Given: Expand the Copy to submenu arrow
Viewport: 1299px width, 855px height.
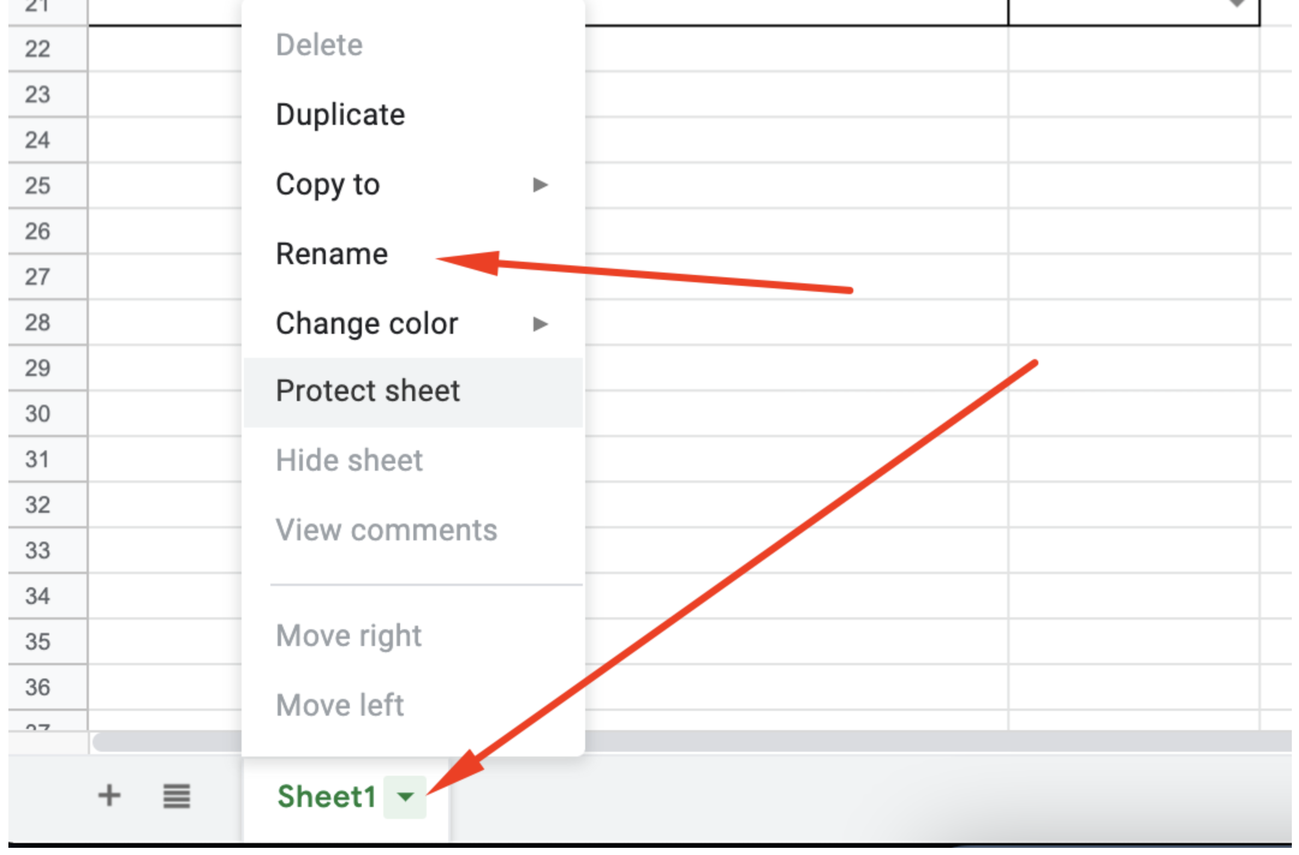Looking at the screenshot, I should 540,184.
